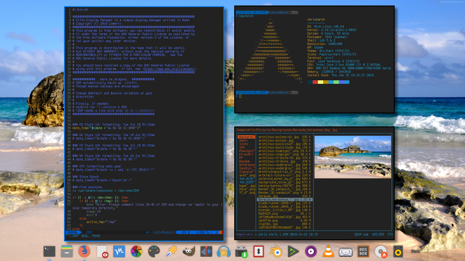Select file blender_little_r_HP~.jpg in ranger
465x261 pixels.
click(x=285, y=210)
